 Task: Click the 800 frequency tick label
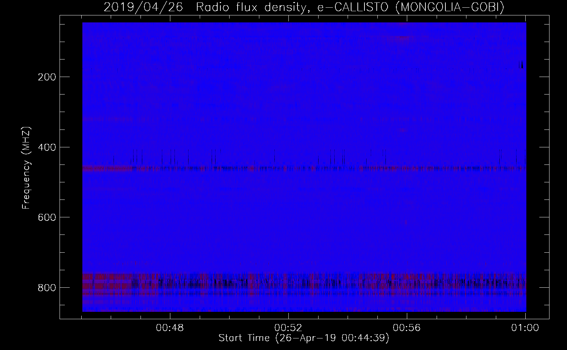pyautogui.click(x=46, y=287)
